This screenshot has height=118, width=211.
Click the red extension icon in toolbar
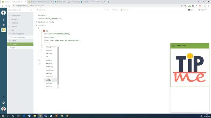(200, 6)
